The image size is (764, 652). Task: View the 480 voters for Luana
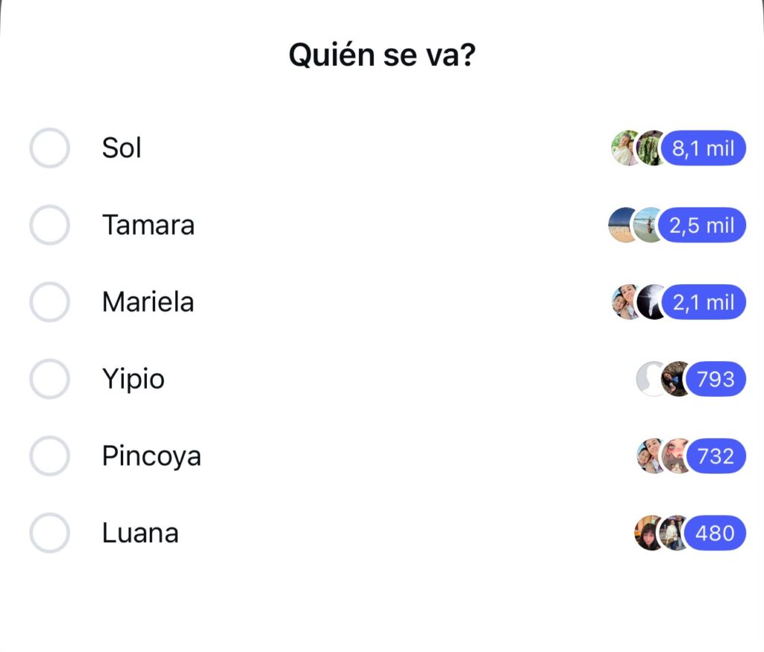coord(714,533)
